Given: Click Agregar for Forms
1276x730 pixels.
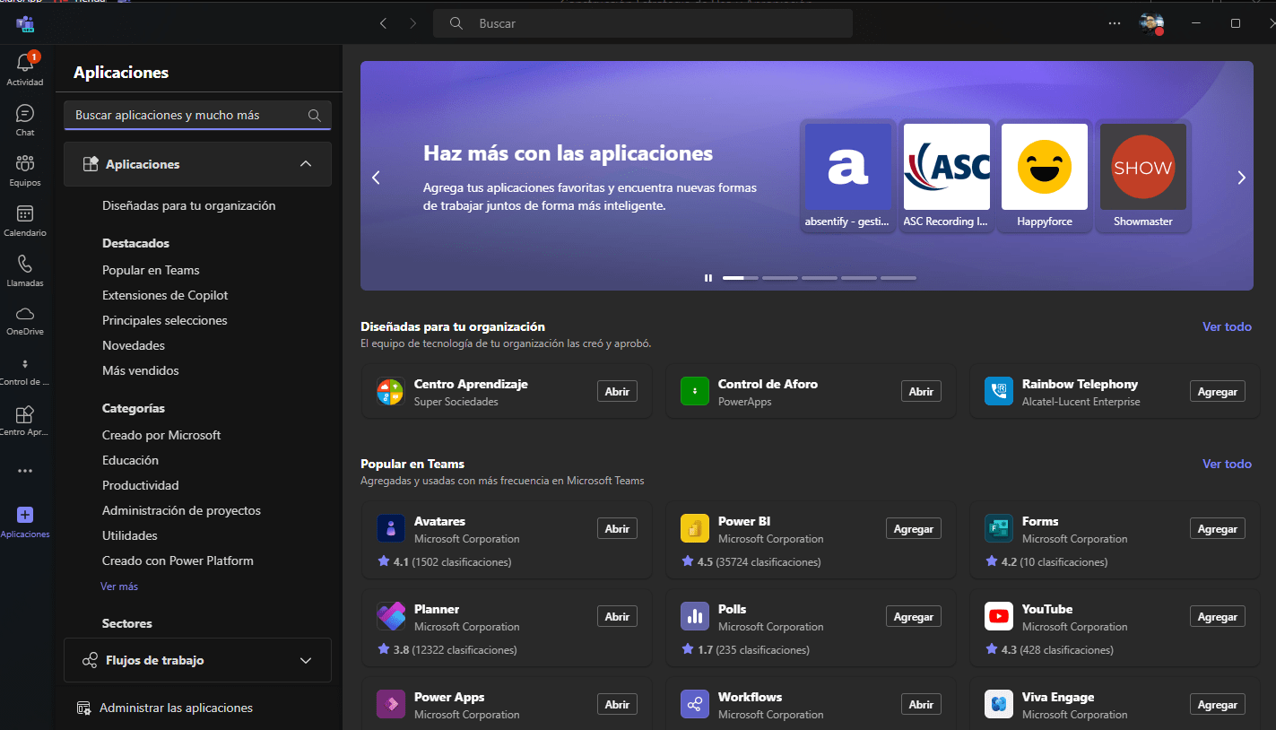Looking at the screenshot, I should (1218, 529).
